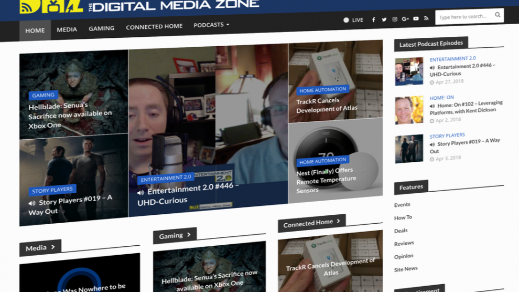The image size is (519, 292).
Task: Click speaker icon beside Story Players #019 featured title
Action: [32, 203]
